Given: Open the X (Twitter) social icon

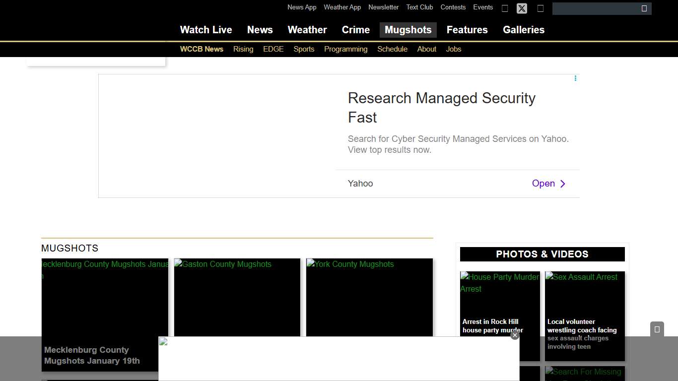Looking at the screenshot, I should coord(522,8).
